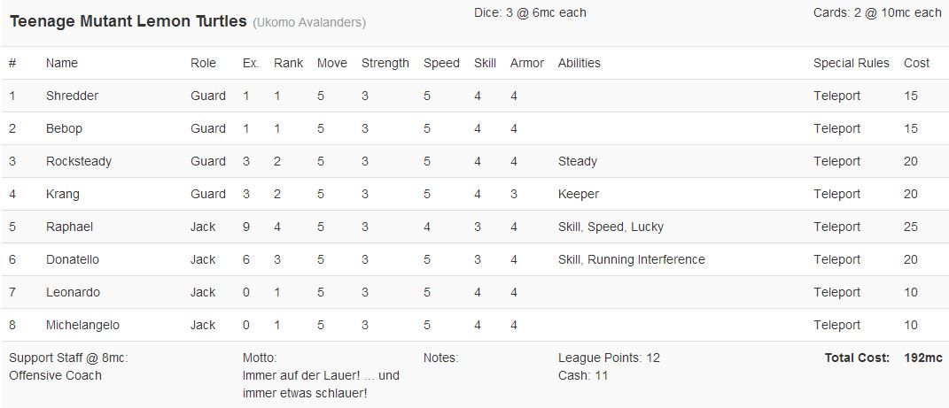
Task: Select the Name column header
Action: [62, 63]
